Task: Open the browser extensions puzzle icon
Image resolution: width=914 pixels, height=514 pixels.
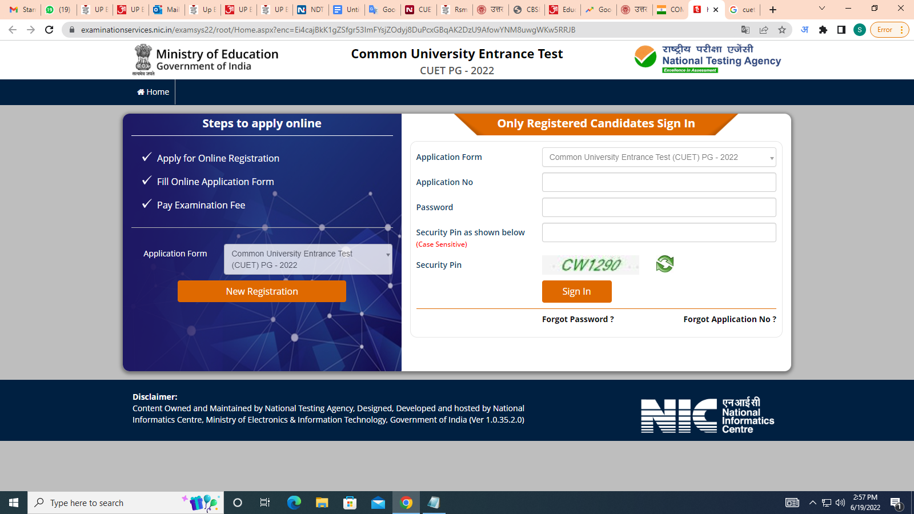Action: [x=823, y=30]
